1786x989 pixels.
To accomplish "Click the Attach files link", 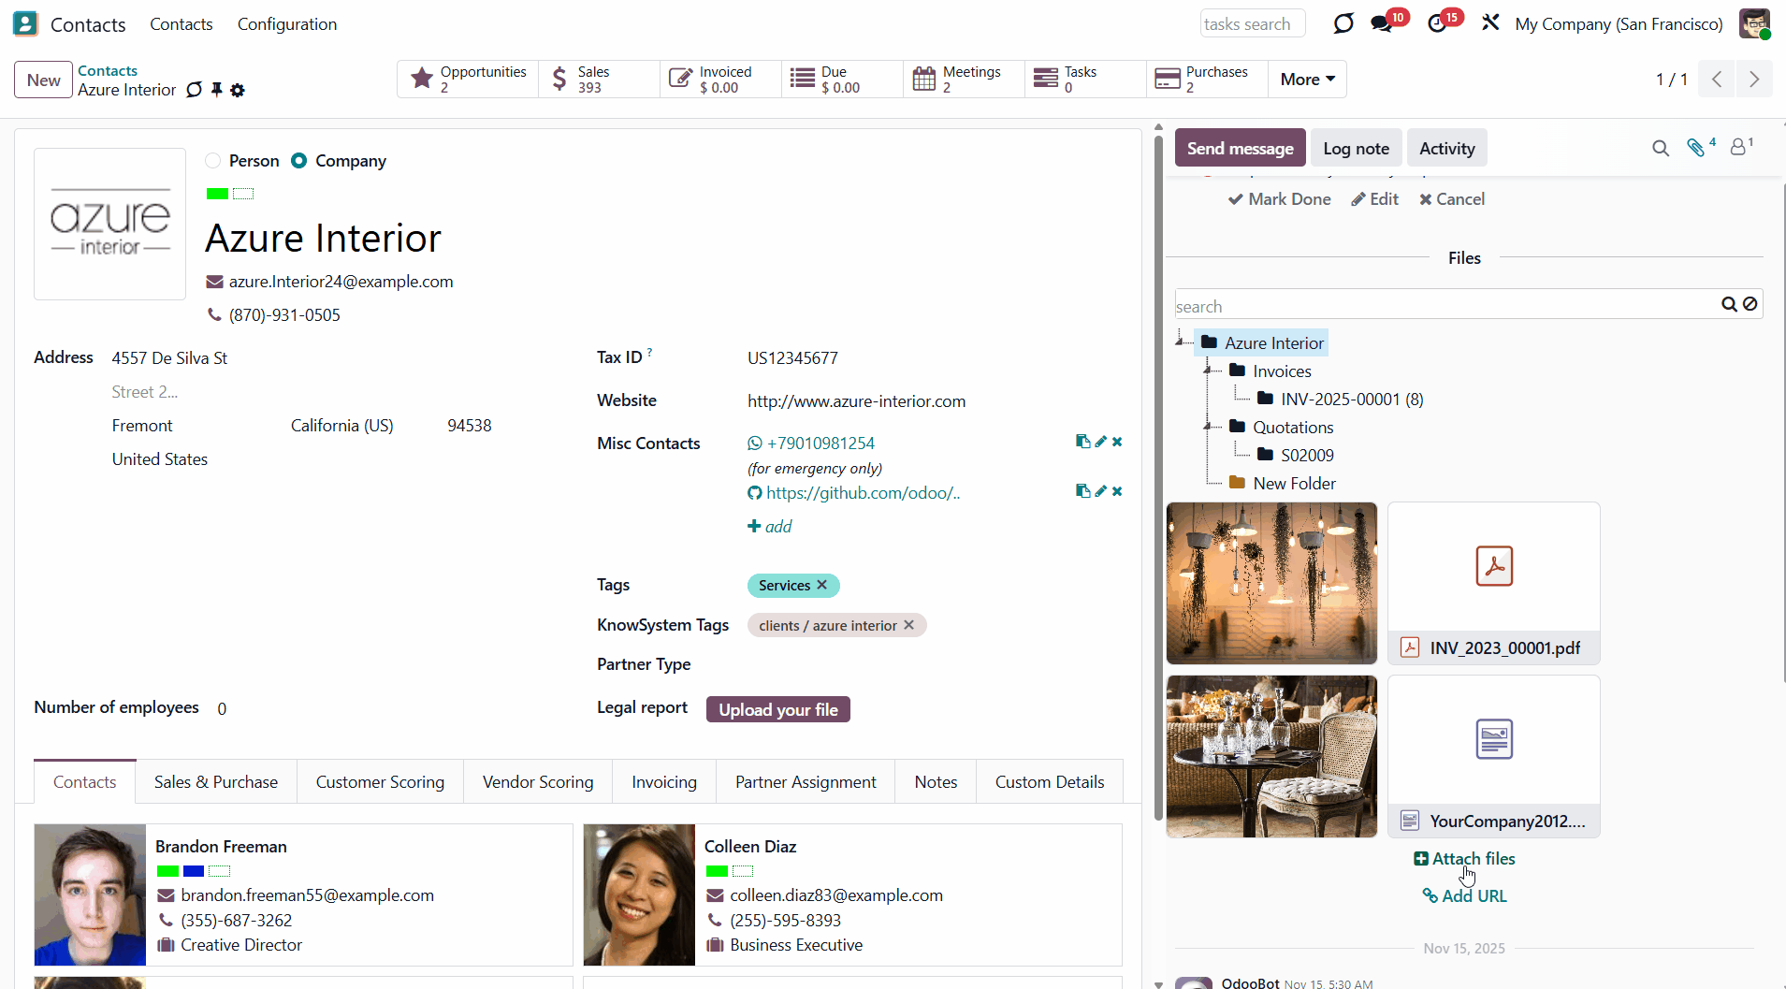I will [x=1464, y=858].
